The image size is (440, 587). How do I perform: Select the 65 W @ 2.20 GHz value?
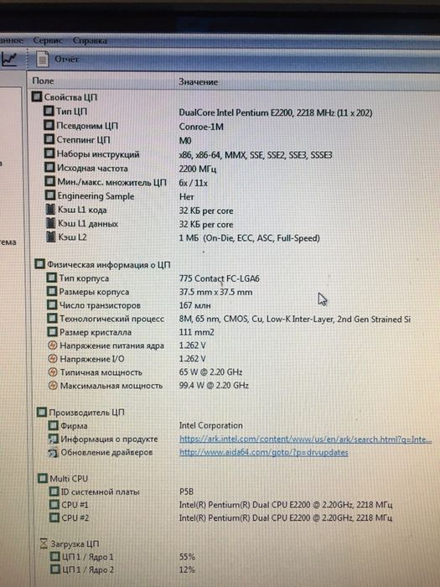click(x=210, y=372)
